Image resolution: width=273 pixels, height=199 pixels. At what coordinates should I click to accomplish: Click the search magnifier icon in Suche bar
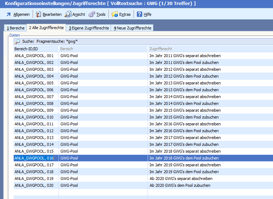17,41
